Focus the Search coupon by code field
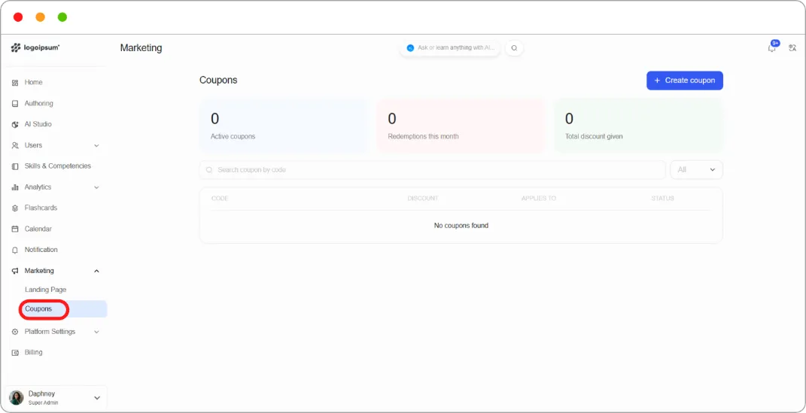Screen dimensions: 806x413 point(433,169)
